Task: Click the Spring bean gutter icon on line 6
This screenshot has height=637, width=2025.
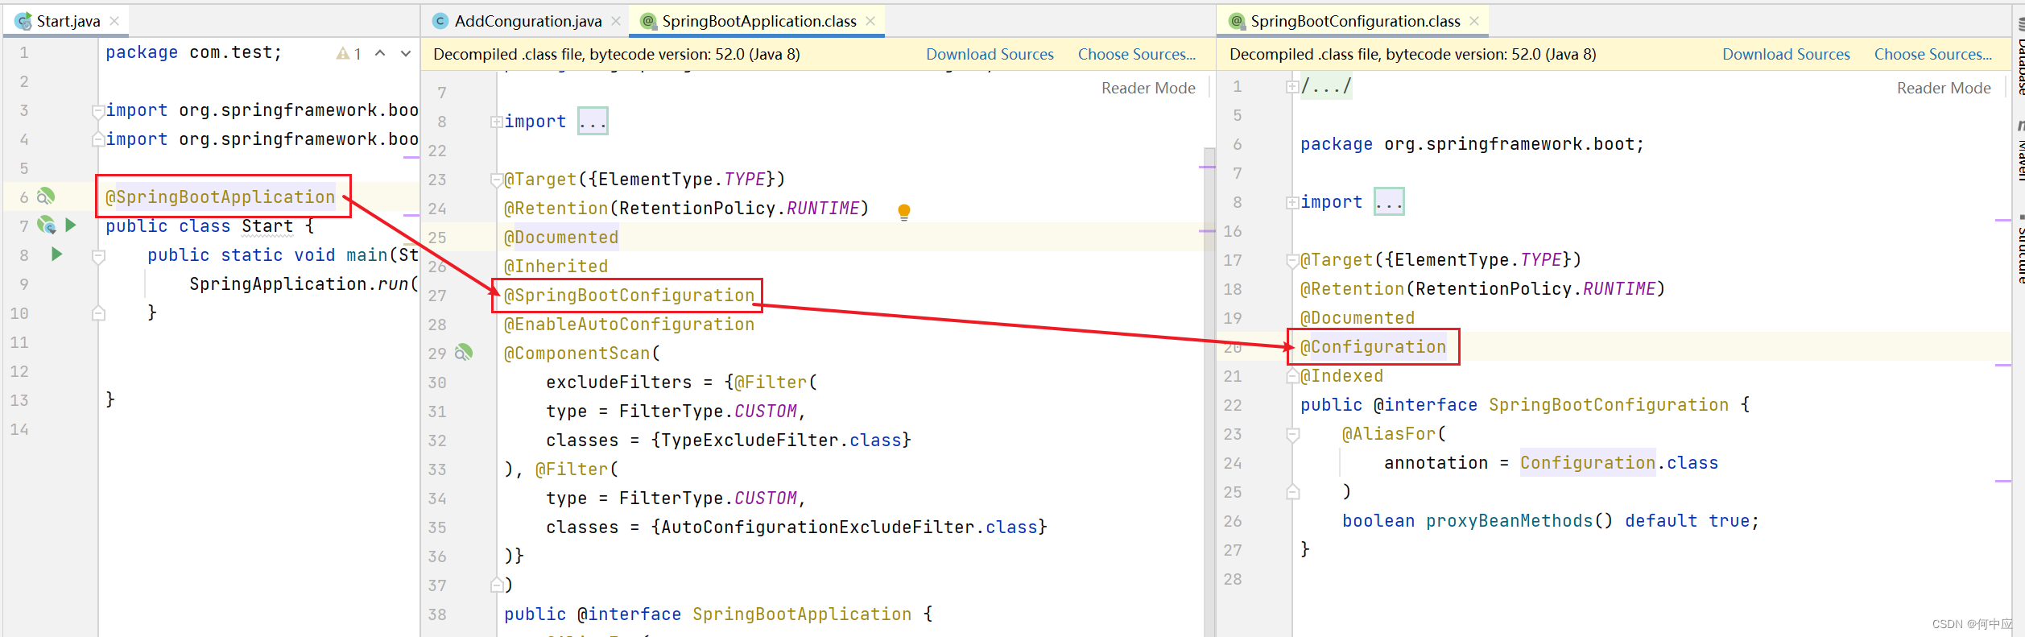Action: point(46,196)
